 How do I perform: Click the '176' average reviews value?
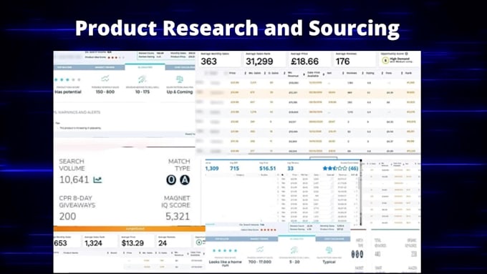(342, 62)
